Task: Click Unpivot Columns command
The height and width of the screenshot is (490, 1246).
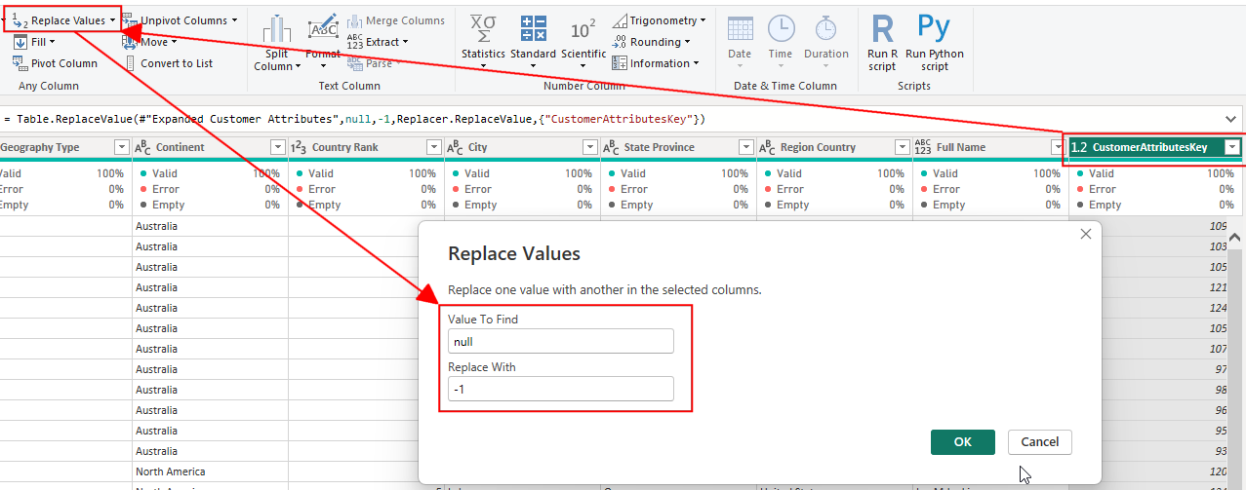Action: (180, 20)
